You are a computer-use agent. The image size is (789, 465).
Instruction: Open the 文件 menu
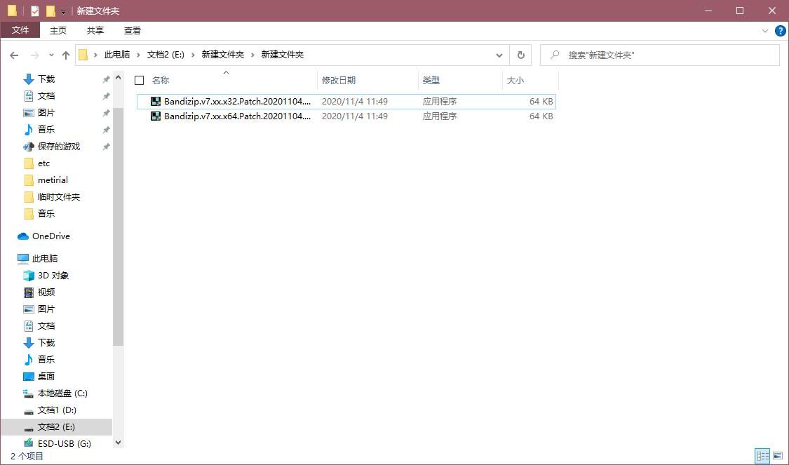coord(20,30)
